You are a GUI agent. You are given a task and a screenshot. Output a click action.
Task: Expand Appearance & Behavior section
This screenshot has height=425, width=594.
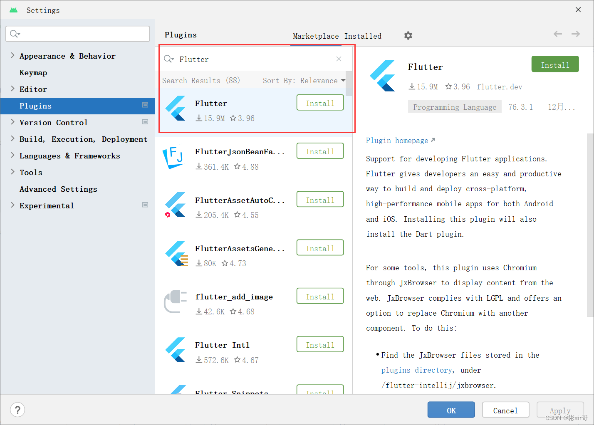pos(12,55)
